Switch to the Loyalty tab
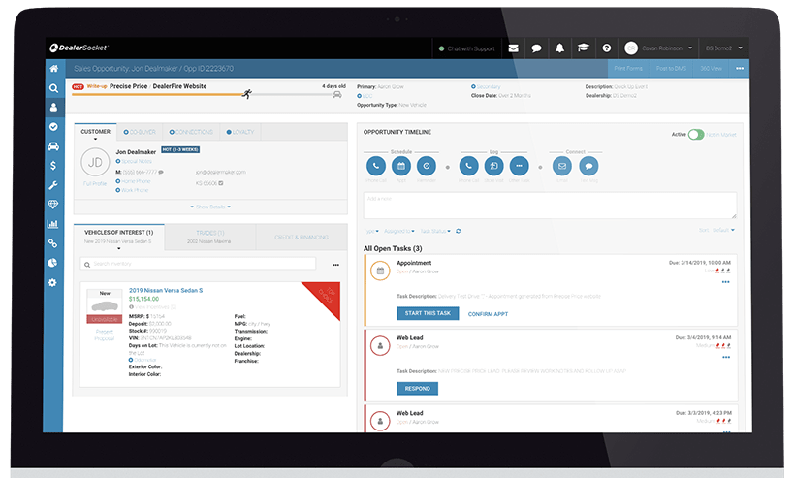Screen dimensions: 794x478 [240, 132]
